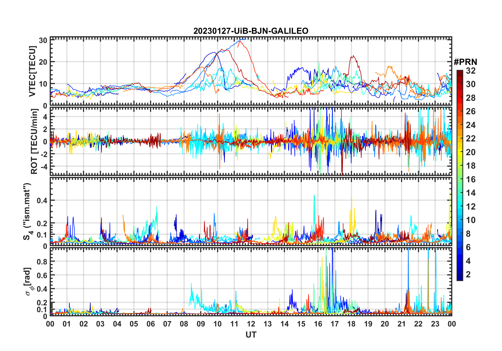Viewport: 502px width, 351px height.
Task: Click colorbar tick label 2
Action: click(x=468, y=274)
